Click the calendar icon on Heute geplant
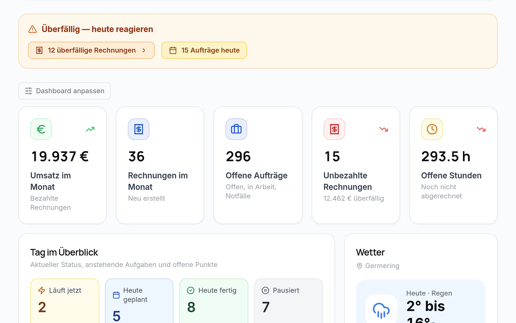Screen dimensions: 516x323 pos(116,295)
